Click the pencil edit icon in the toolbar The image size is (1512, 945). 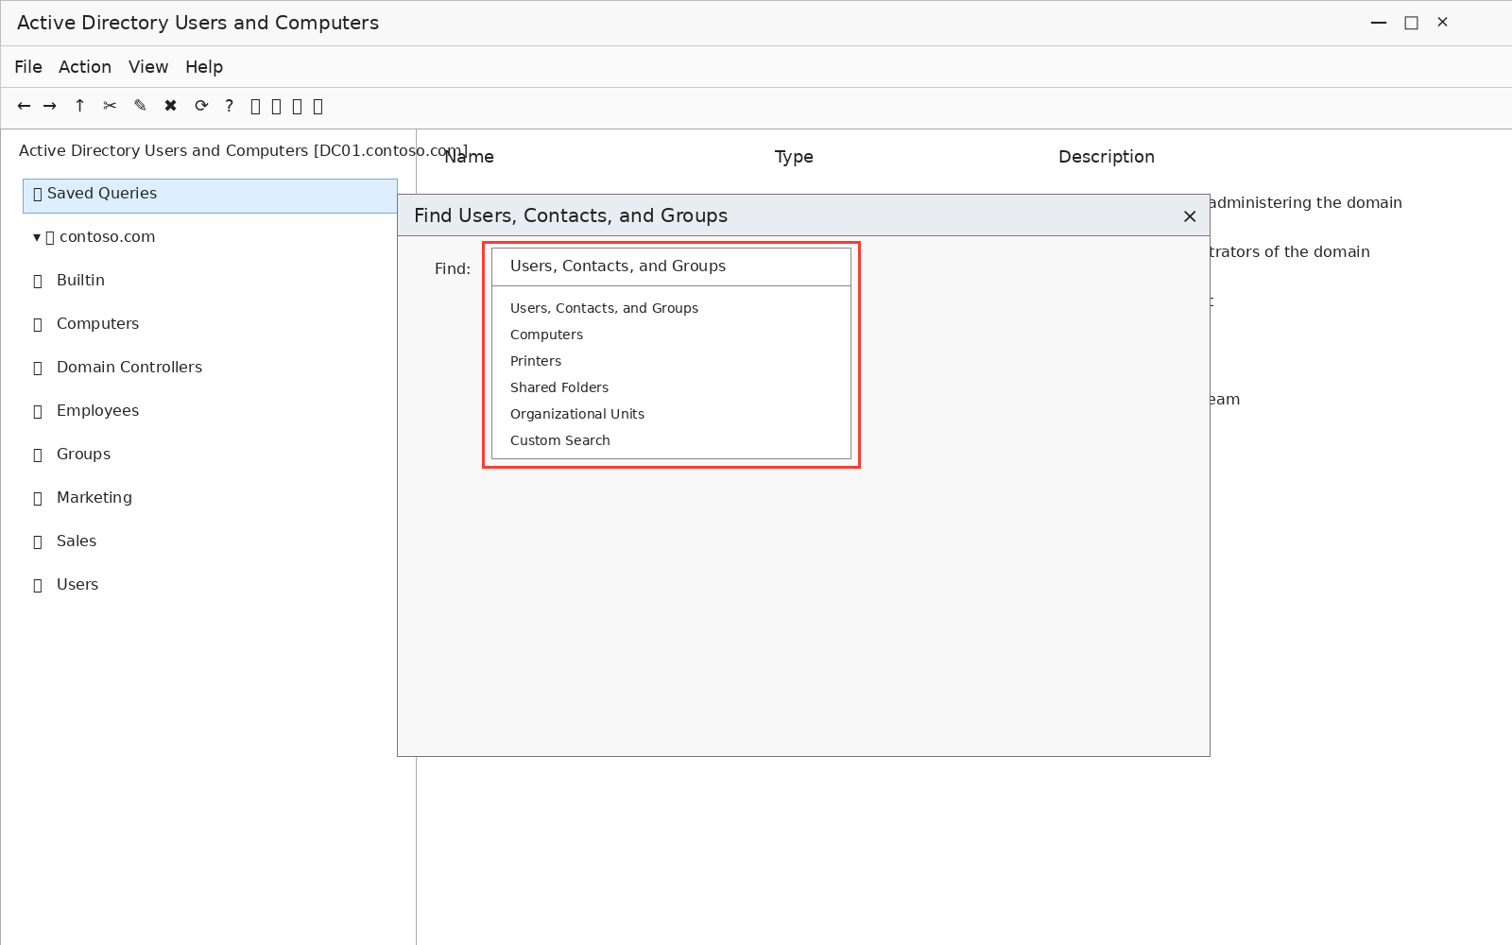[140, 106]
